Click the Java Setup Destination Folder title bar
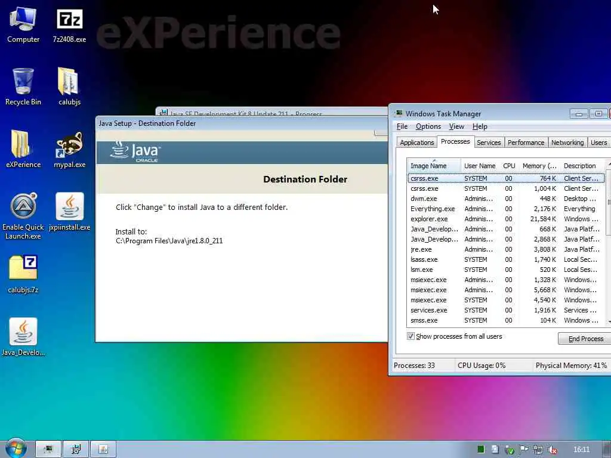The height and width of the screenshot is (458, 611). coord(242,123)
